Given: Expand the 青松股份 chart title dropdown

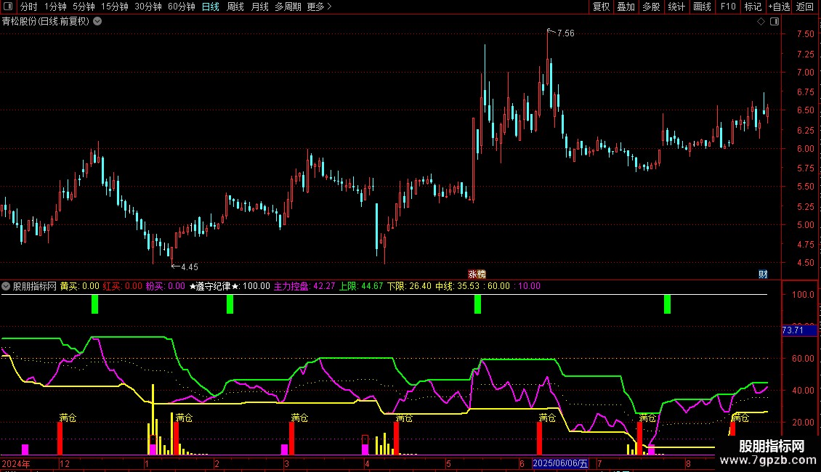Looking at the screenshot, I should coord(98,21).
